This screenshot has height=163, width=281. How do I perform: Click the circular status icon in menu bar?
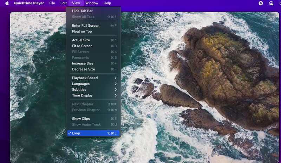point(261,3)
